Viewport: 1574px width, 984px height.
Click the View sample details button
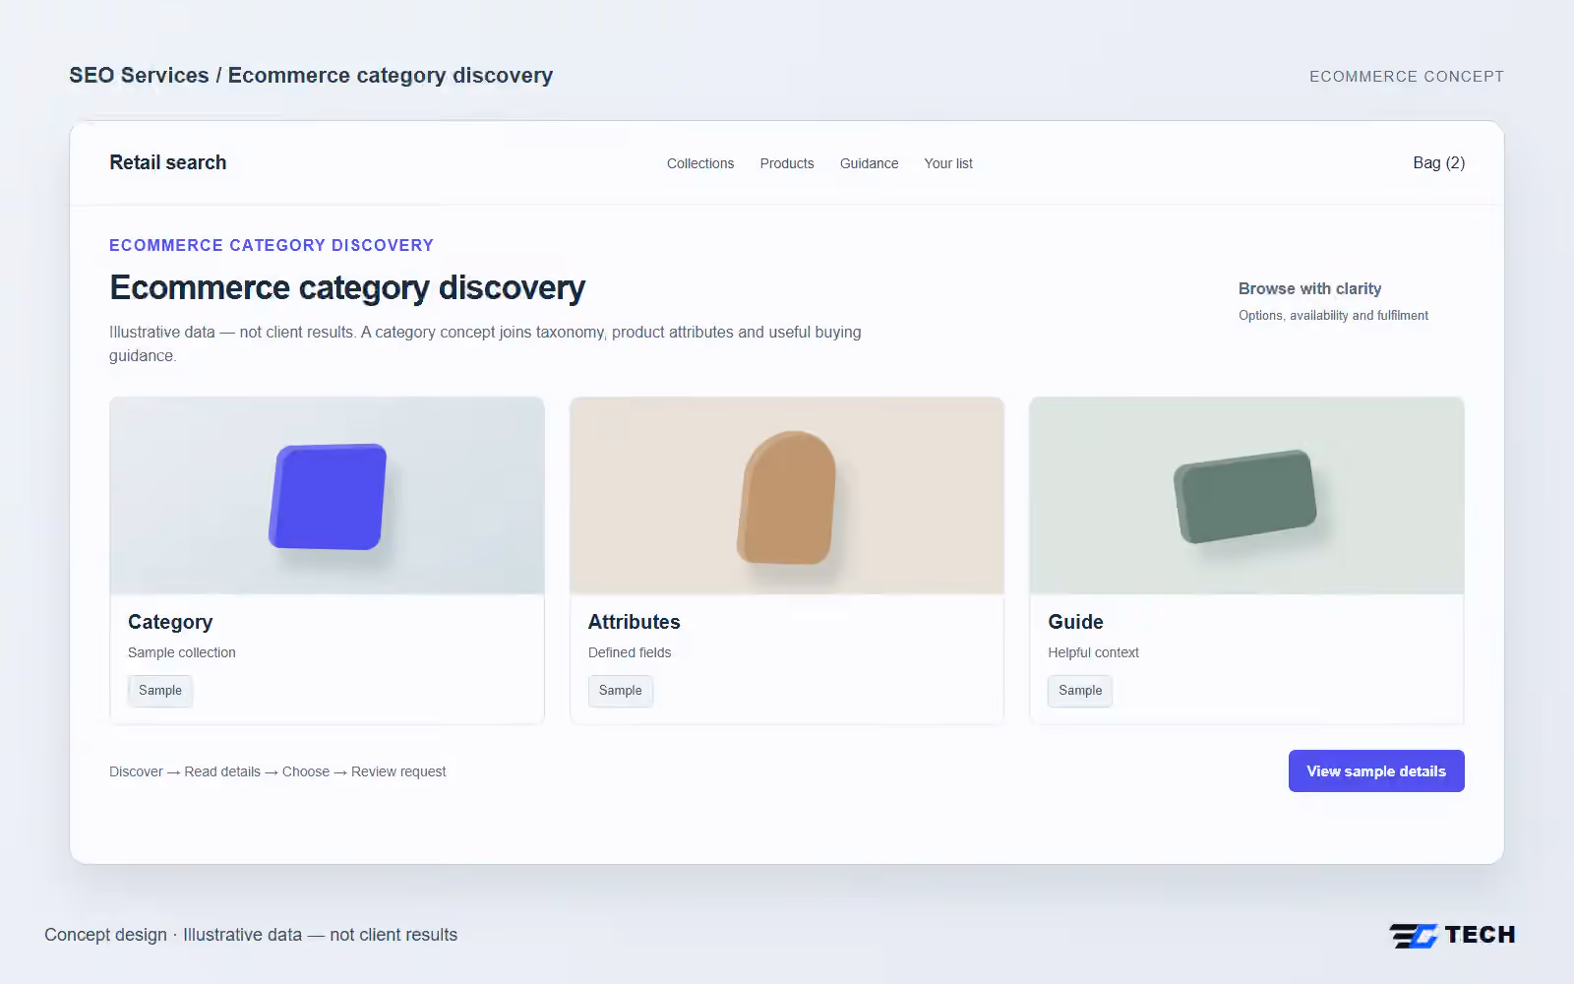pos(1376,770)
